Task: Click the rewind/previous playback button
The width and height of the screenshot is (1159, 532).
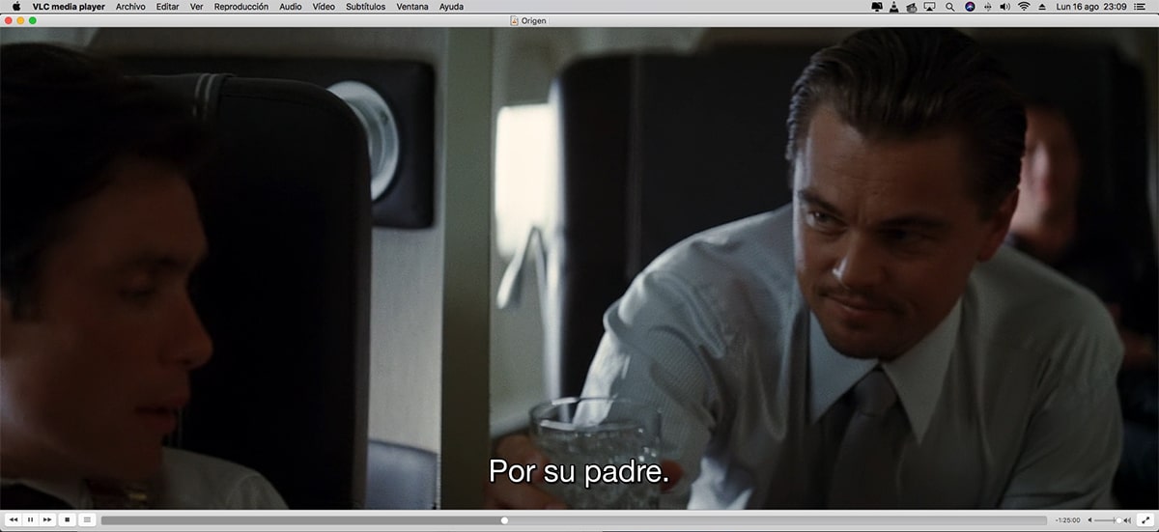Action: click(14, 519)
